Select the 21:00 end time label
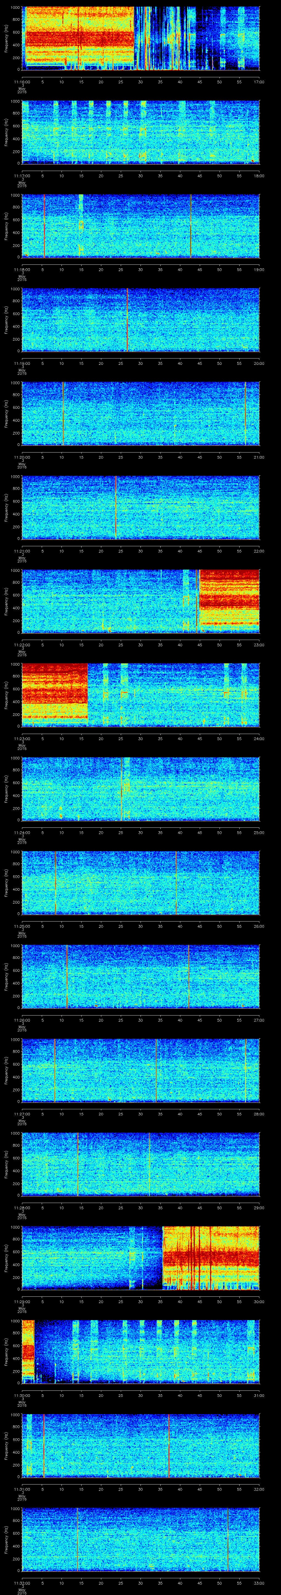281x1595 pixels. [259, 457]
